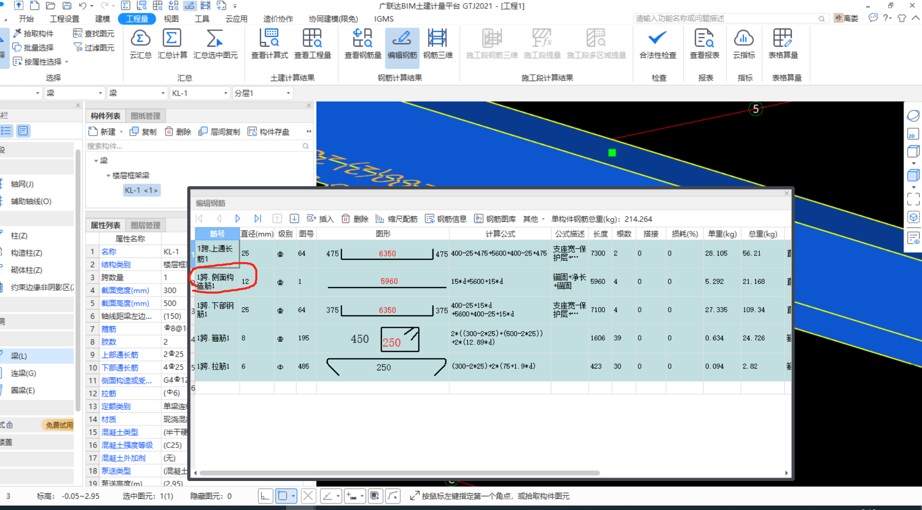Viewport: 922px width, 510px height.
Task: Open the 工程设置 ribbon tab
Action: point(64,19)
